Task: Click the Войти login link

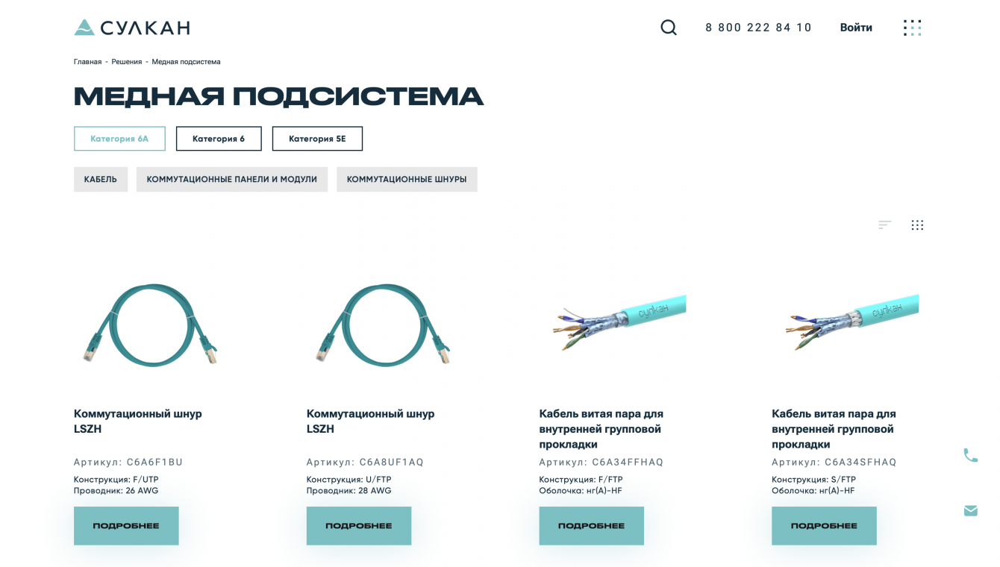Action: coord(856,28)
